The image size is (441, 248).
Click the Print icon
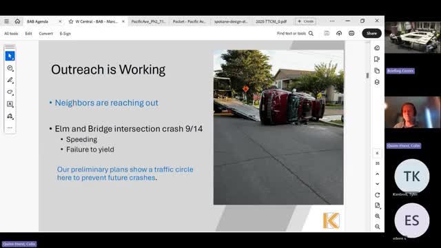pyautogui.click(x=351, y=34)
